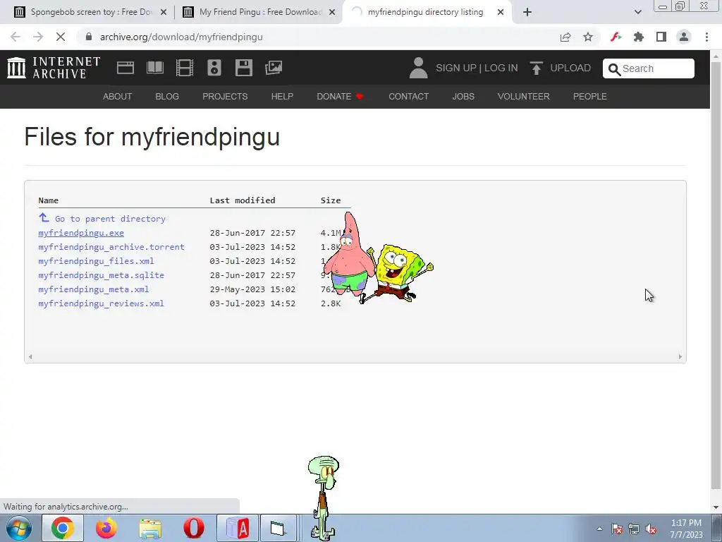Open the BLOG menu item
This screenshot has height=542, width=722.
(167, 96)
